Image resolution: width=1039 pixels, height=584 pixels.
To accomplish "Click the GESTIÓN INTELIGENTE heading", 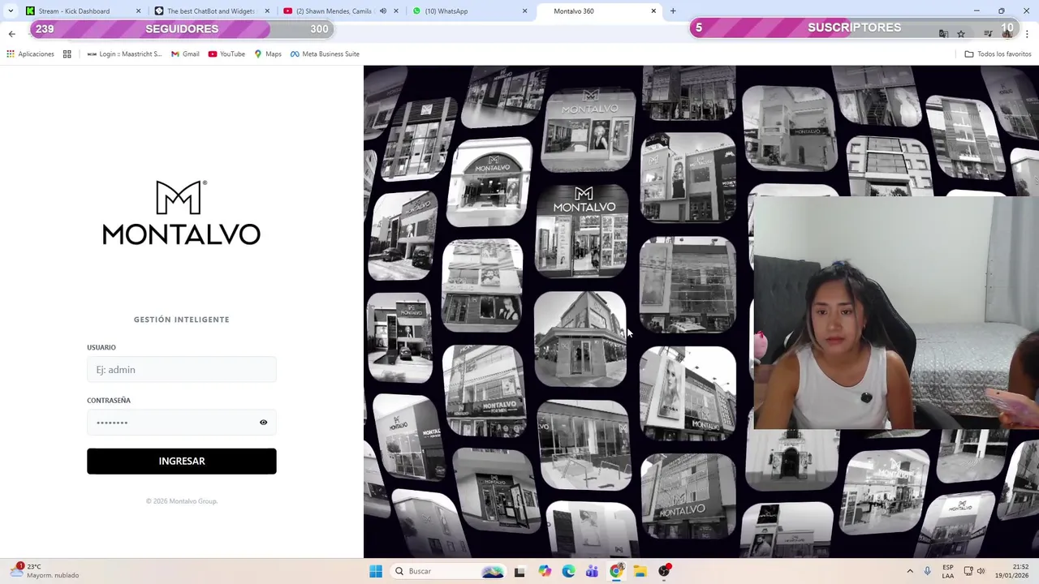I will [x=182, y=320].
